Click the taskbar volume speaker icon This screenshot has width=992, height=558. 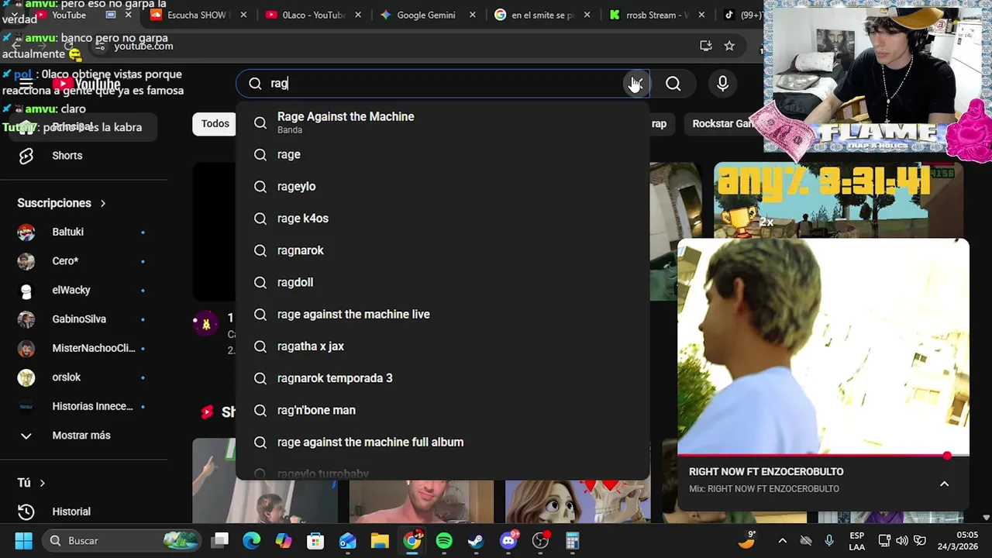tap(902, 540)
